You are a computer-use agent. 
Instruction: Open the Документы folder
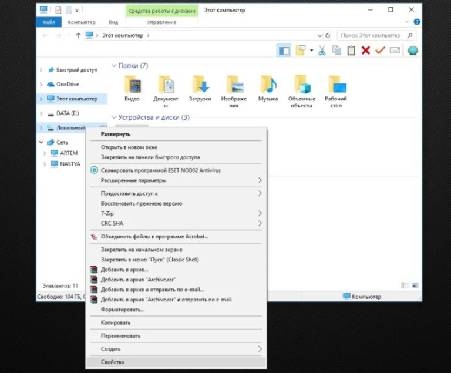tap(166, 92)
